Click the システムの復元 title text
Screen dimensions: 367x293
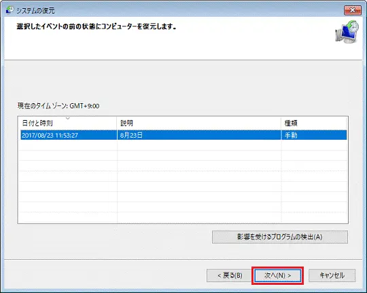click(35, 11)
